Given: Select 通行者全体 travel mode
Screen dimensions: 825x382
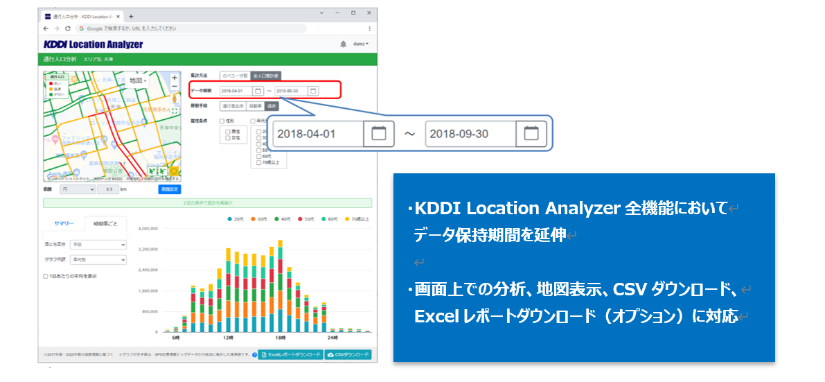Looking at the screenshot, I should (x=233, y=106).
